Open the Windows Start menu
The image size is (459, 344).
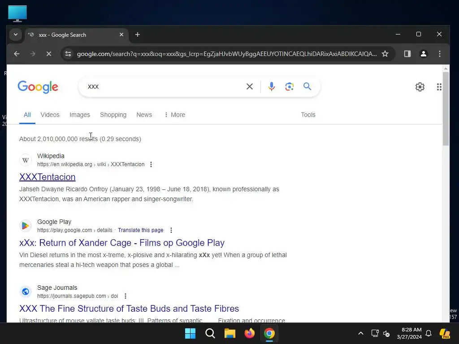point(190,333)
